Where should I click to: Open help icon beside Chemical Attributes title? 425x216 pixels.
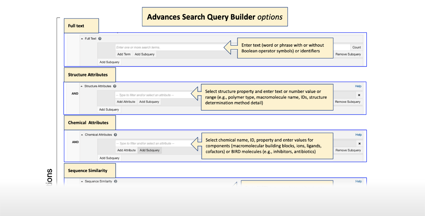tap(115, 135)
